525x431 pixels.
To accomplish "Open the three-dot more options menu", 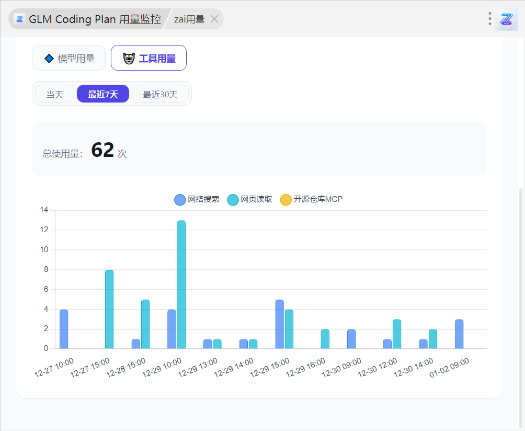I will pyautogui.click(x=490, y=19).
